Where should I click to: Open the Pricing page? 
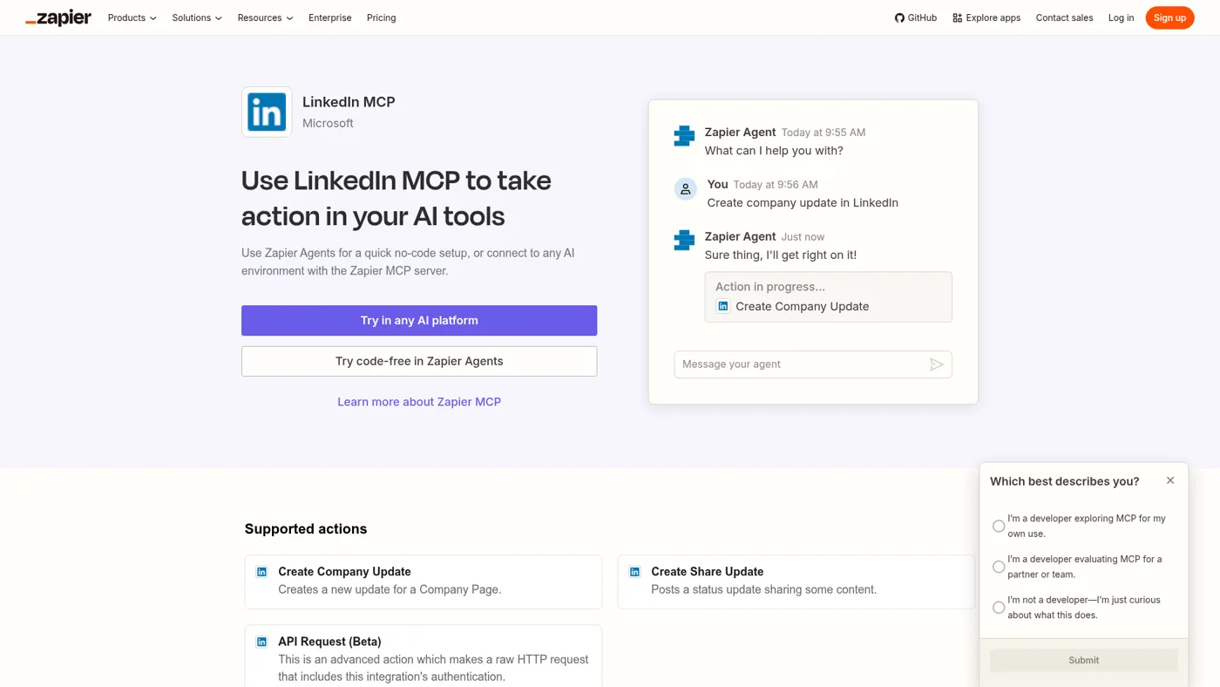tap(381, 17)
